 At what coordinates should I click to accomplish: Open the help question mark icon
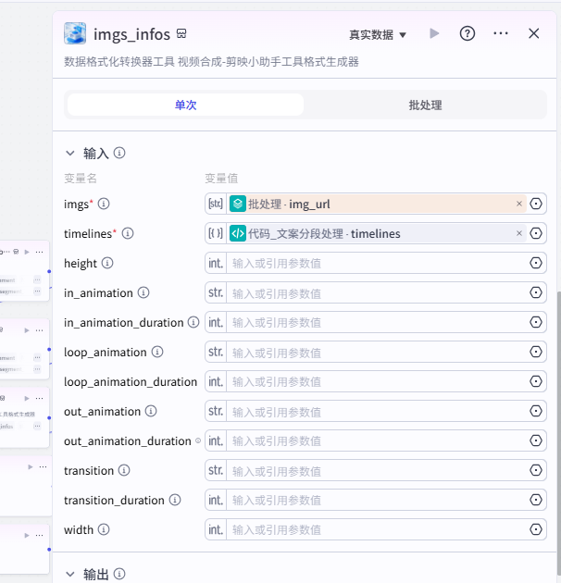467,34
